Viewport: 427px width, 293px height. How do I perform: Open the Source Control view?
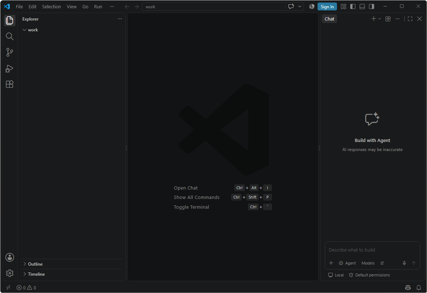coord(9,52)
